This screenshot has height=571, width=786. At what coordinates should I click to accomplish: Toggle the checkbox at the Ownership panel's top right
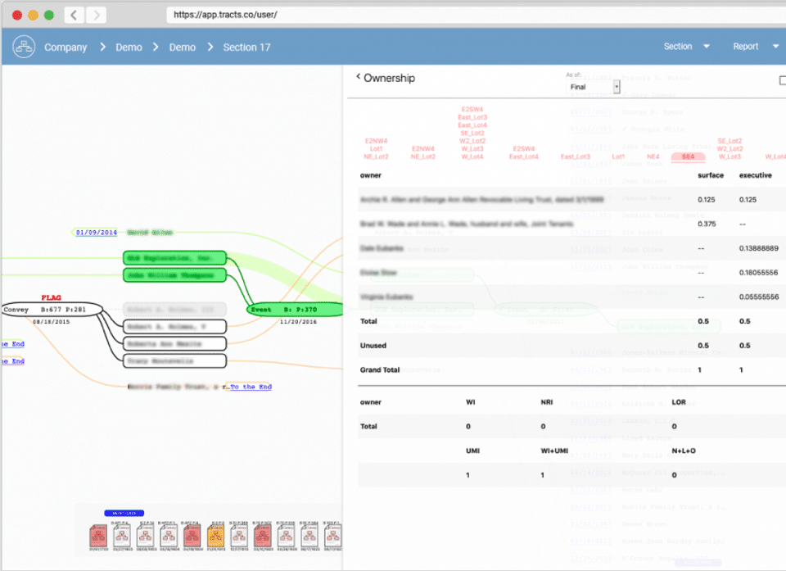click(x=782, y=80)
